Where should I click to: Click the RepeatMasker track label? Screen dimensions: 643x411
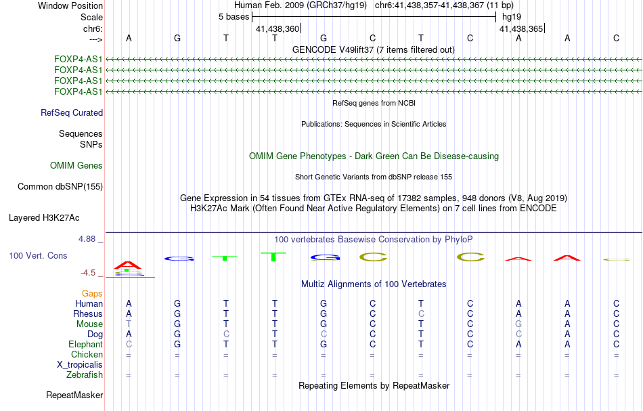coord(74,395)
